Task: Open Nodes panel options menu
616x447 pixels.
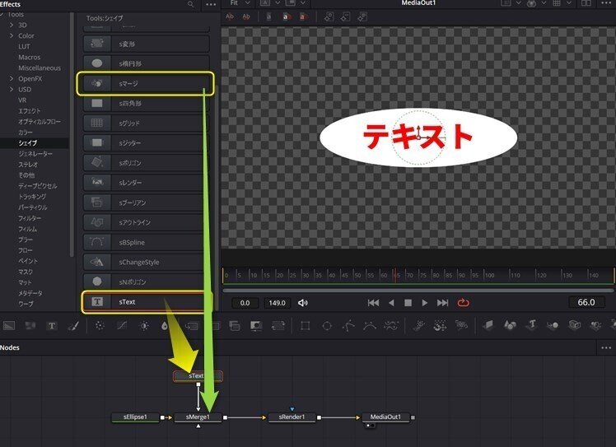Action: point(606,347)
